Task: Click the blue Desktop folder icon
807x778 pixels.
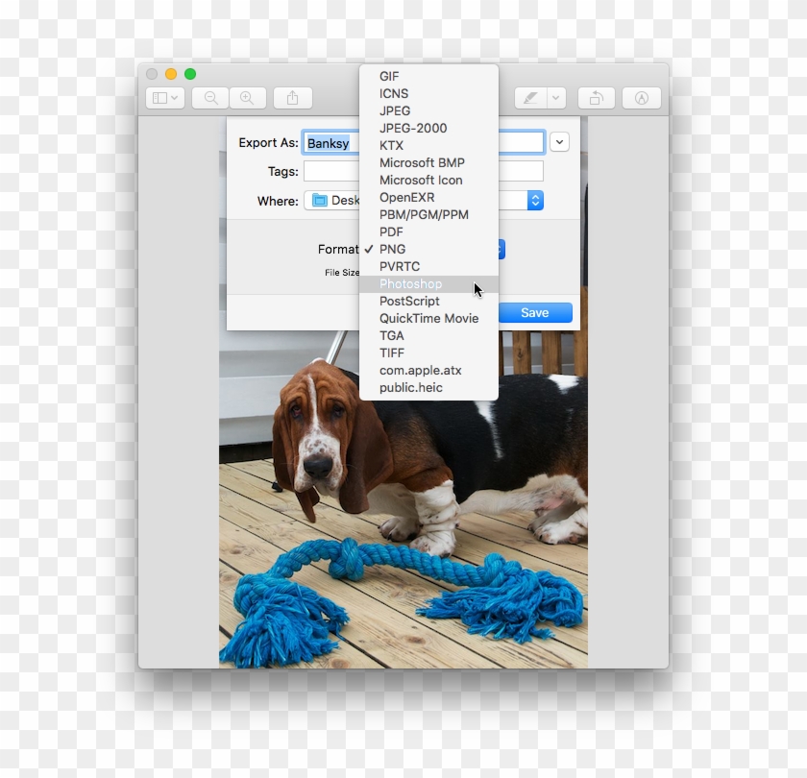Action: tap(318, 201)
